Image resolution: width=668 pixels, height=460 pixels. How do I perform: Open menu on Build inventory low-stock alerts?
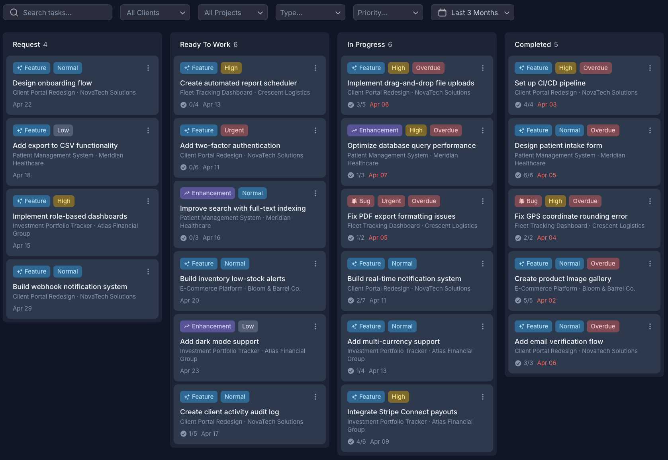point(315,264)
